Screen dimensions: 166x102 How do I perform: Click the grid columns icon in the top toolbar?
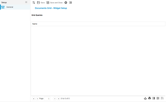point(70,2)
